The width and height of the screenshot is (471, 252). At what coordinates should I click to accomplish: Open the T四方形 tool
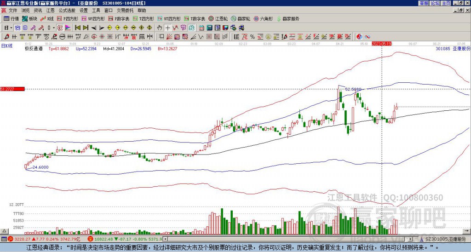click(144, 18)
